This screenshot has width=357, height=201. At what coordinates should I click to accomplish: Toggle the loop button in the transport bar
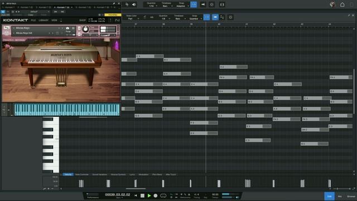pos(163,195)
